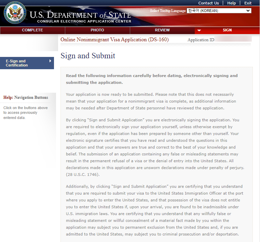This screenshot has height=242, width=260.
Task: Click the Department of State seal logo
Action: [x=15, y=13]
